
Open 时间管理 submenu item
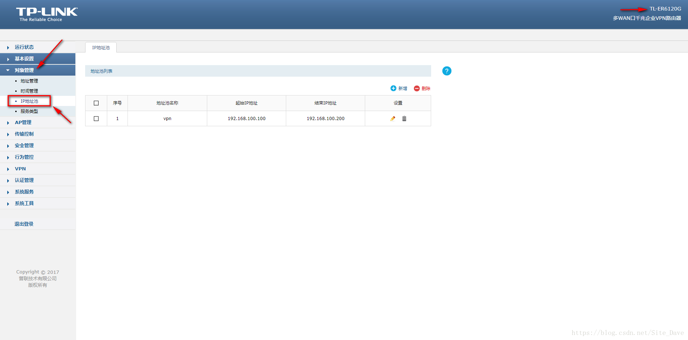(x=29, y=91)
